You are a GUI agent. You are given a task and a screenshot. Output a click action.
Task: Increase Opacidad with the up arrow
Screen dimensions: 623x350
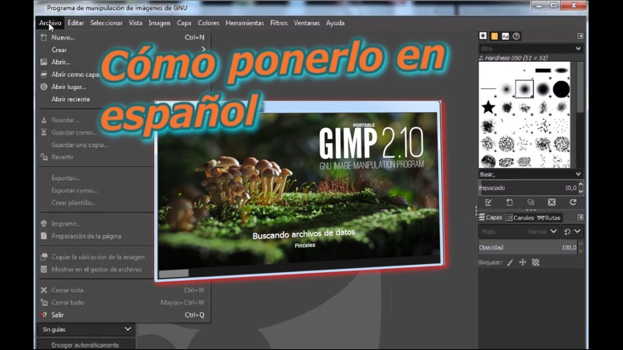click(x=581, y=245)
